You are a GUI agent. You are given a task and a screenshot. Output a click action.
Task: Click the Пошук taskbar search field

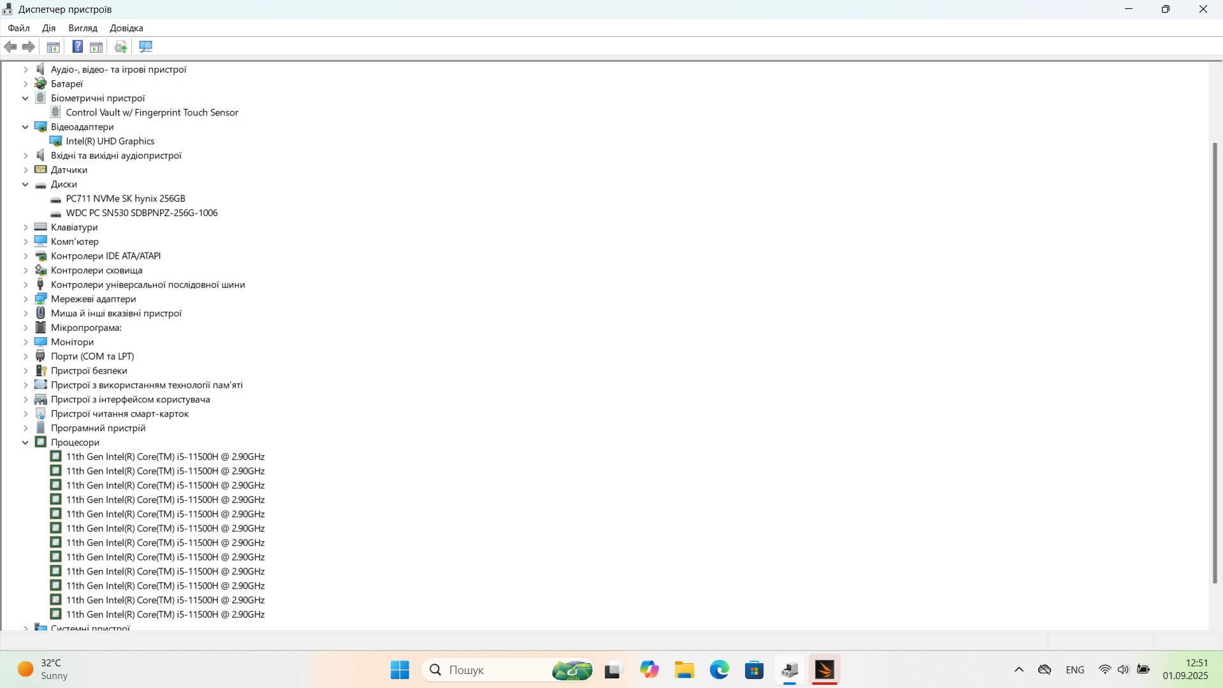pos(508,670)
